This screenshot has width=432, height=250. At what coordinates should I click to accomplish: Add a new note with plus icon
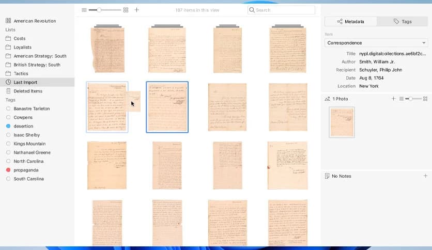tap(425, 176)
